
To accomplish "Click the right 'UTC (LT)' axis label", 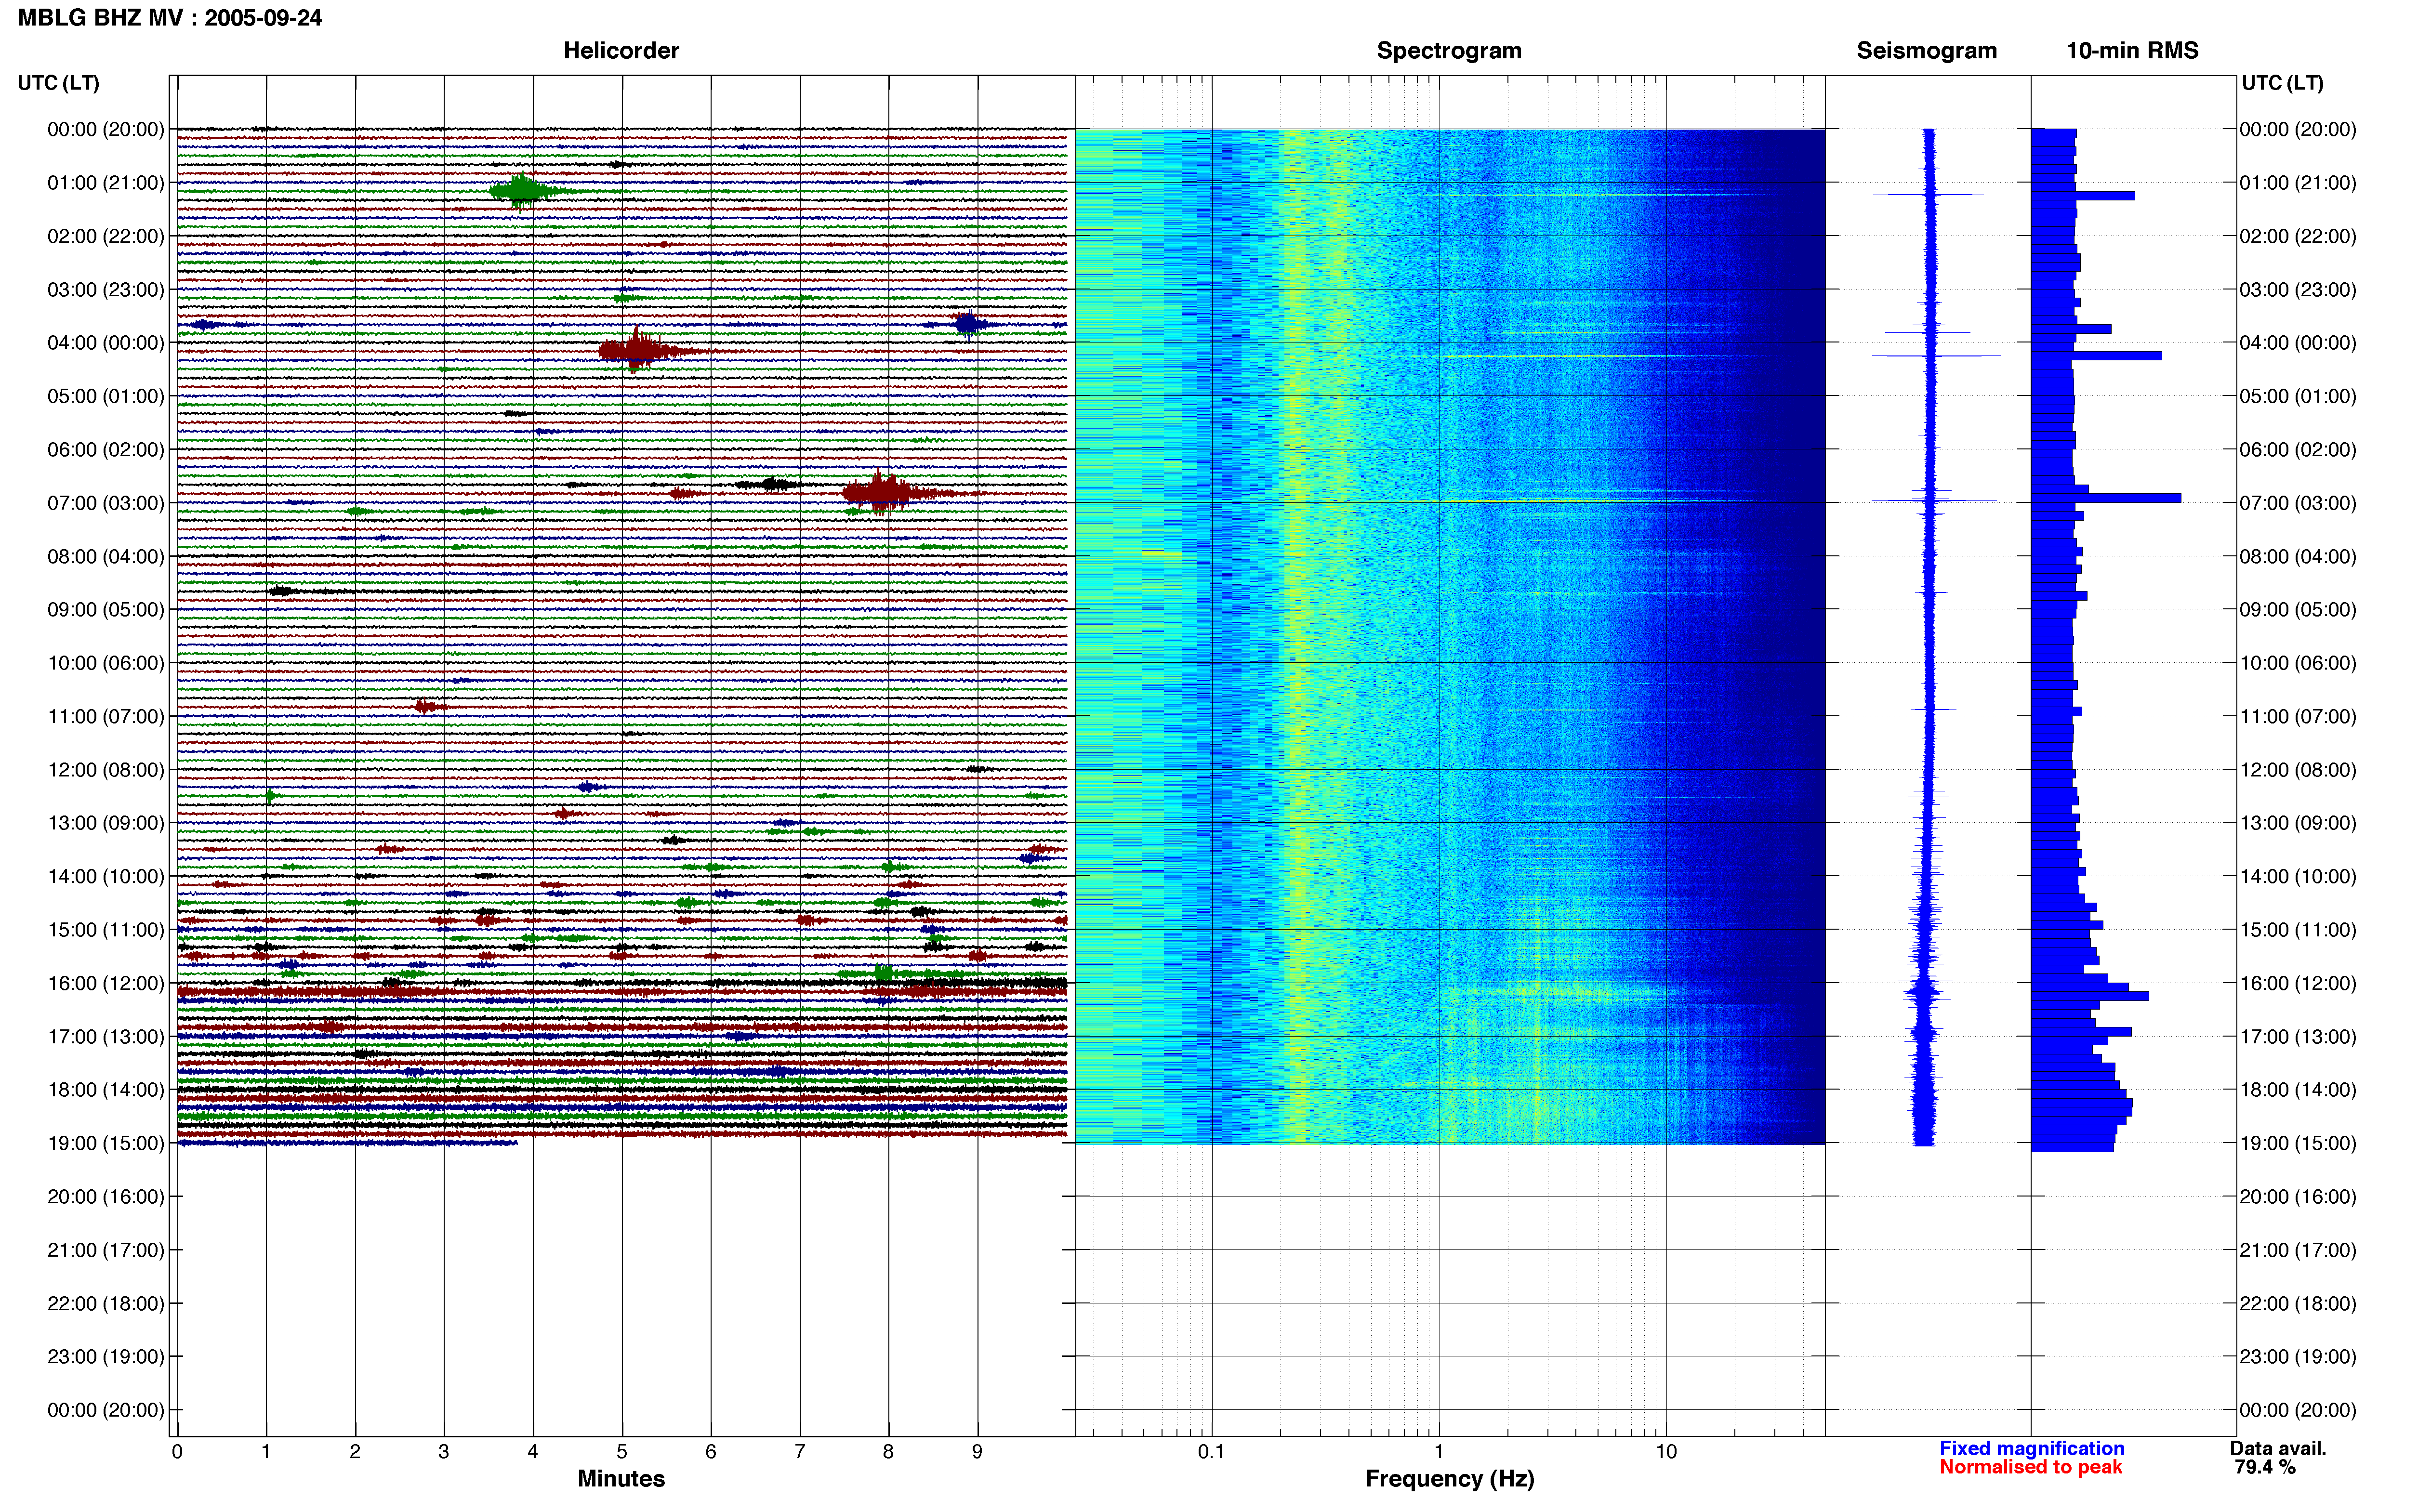I will 2282,83.
